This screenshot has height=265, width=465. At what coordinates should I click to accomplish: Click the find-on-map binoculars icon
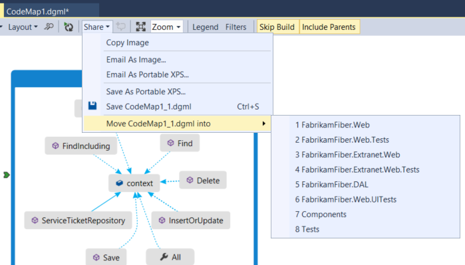[49, 27]
